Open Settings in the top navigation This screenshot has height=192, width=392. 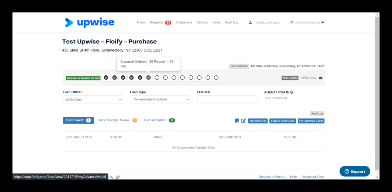(x=202, y=22)
